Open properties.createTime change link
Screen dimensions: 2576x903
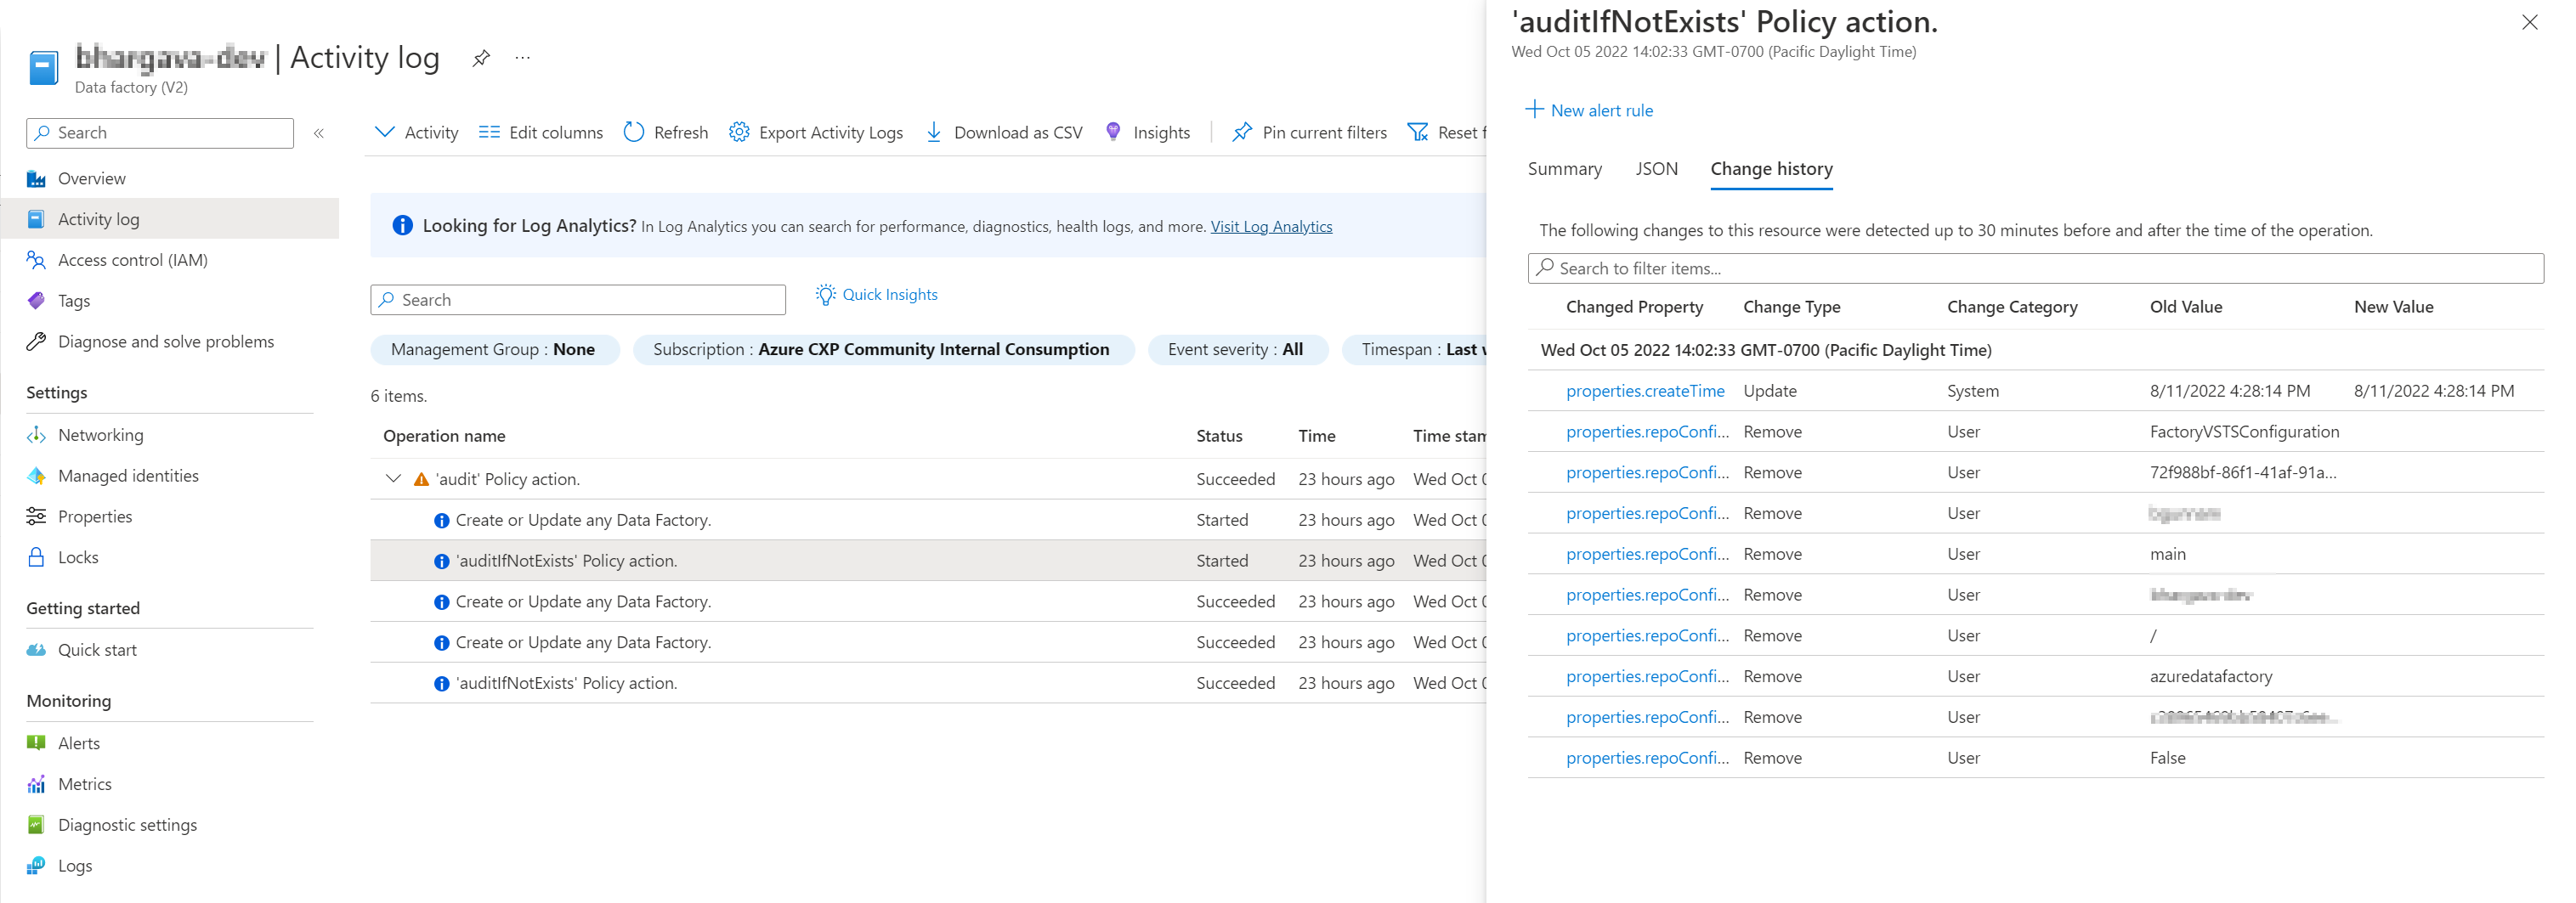pyautogui.click(x=1645, y=391)
